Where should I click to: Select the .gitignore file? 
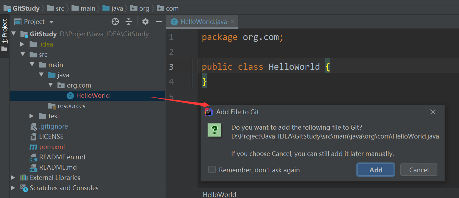pyautogui.click(x=53, y=126)
